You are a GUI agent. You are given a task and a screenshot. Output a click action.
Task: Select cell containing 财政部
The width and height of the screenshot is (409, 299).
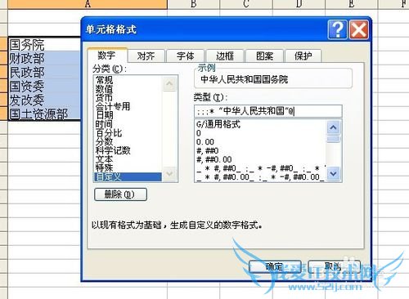tap(44, 58)
